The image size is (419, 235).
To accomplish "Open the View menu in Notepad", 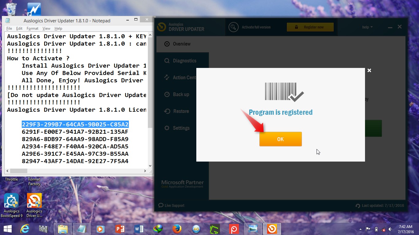I will (46, 28).
